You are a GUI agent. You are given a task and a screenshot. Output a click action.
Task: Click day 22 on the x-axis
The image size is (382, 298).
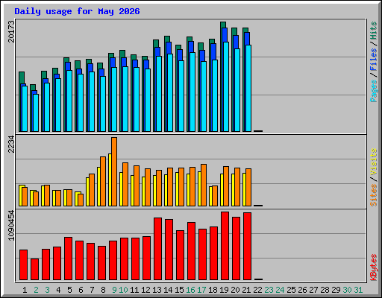click(257, 290)
